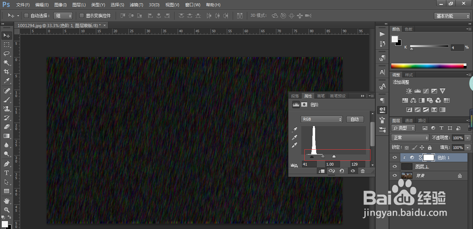The width and height of the screenshot is (473, 229).
Task: Open the RGB channel dropdown
Action: tap(322, 119)
